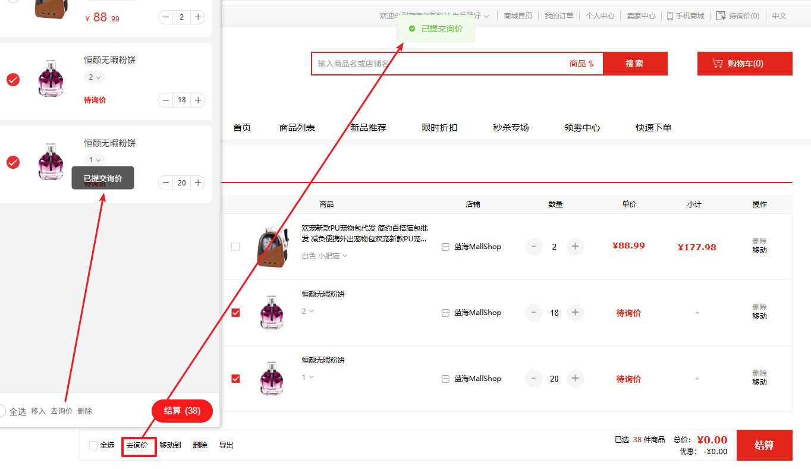The height and width of the screenshot is (469, 811).
Task: Switch language via 中文 in the top bar
Action: [779, 16]
